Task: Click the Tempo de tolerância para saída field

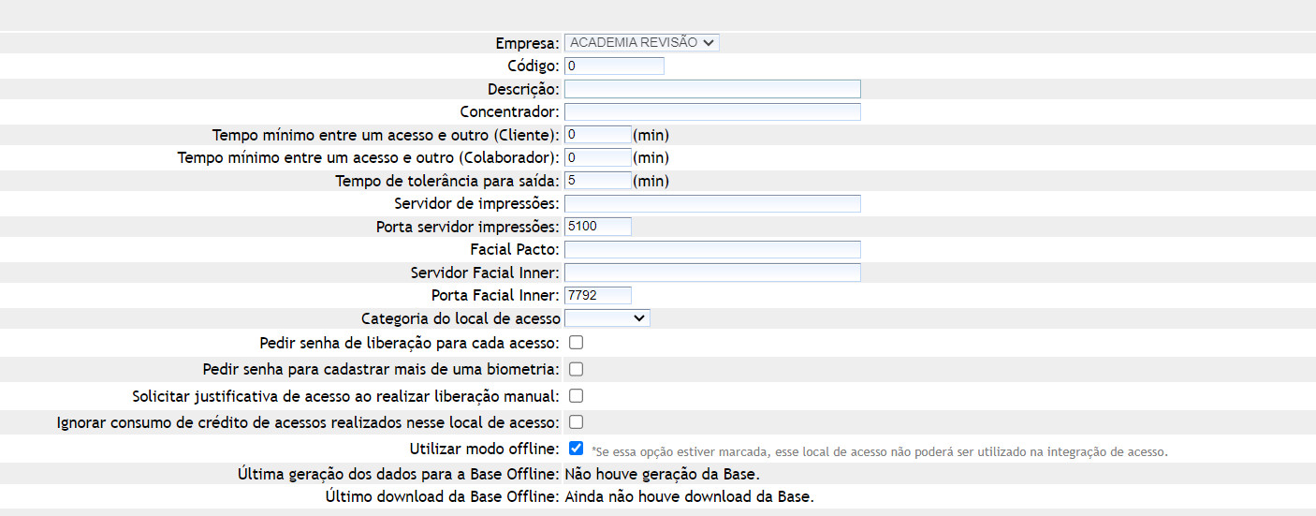Action: pyautogui.click(x=598, y=180)
